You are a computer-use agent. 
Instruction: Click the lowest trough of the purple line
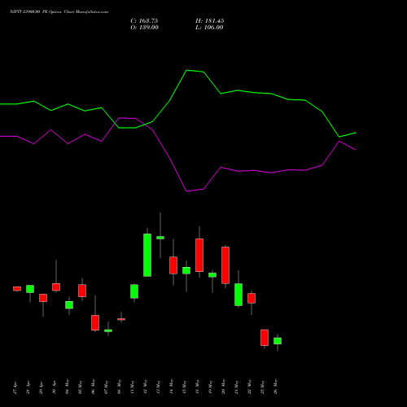click(x=186, y=191)
